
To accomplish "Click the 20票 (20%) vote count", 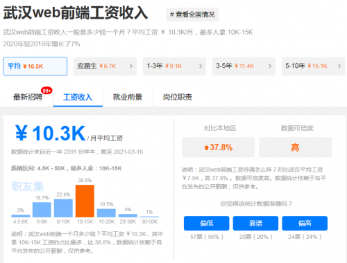I will 255,237.
